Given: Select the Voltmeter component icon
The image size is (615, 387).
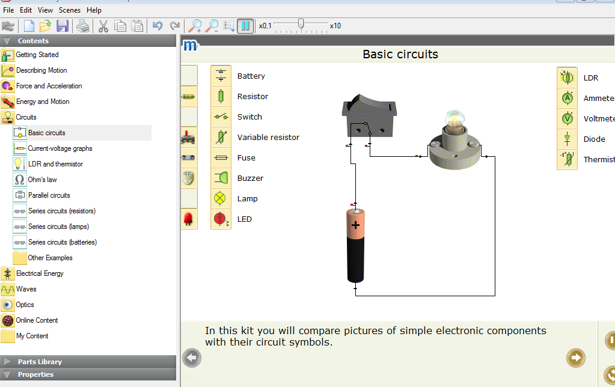Looking at the screenshot, I should (x=567, y=118).
